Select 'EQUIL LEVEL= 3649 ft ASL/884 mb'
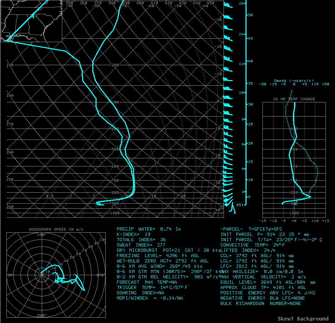335x323 pixels. click(268, 282)
